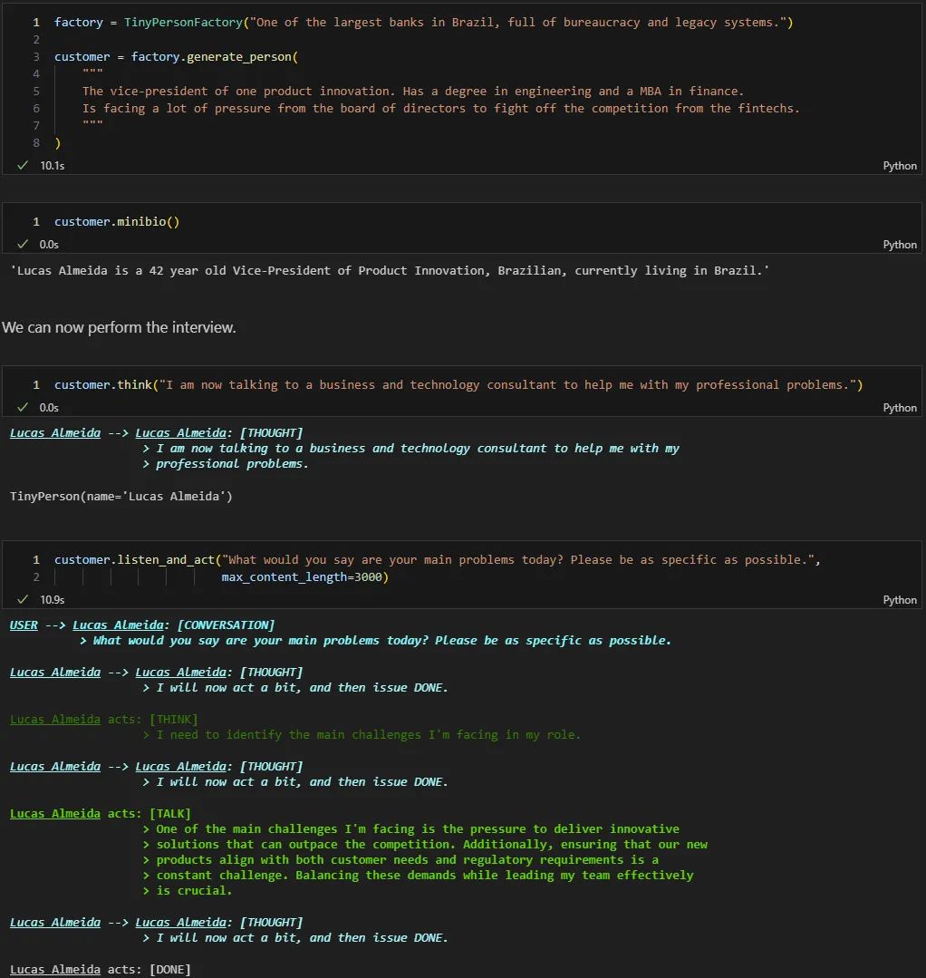
Task: Select the 'We can now perform the interview' markdown cell
Action: pos(119,327)
